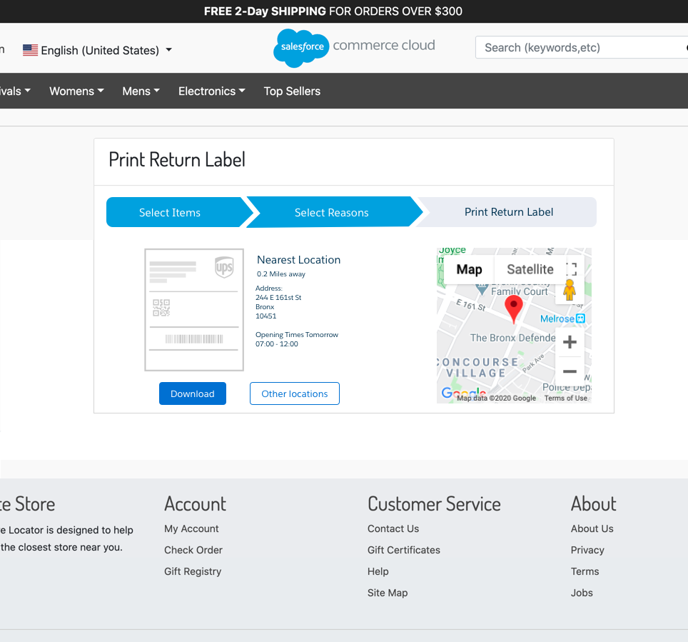Click the address text '244 E 161st St'
688x642 pixels.
click(x=278, y=297)
